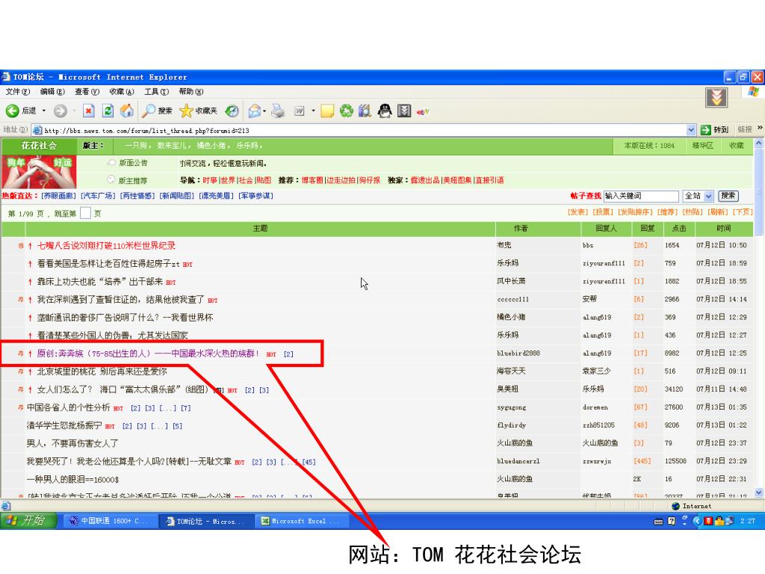Click the green recycle toolbar icon
The width and height of the screenshot is (765, 574).
(x=347, y=111)
